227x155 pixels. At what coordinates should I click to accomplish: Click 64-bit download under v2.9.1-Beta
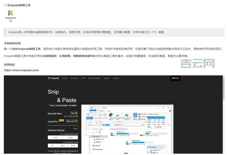pyautogui.click(x=70, y=138)
